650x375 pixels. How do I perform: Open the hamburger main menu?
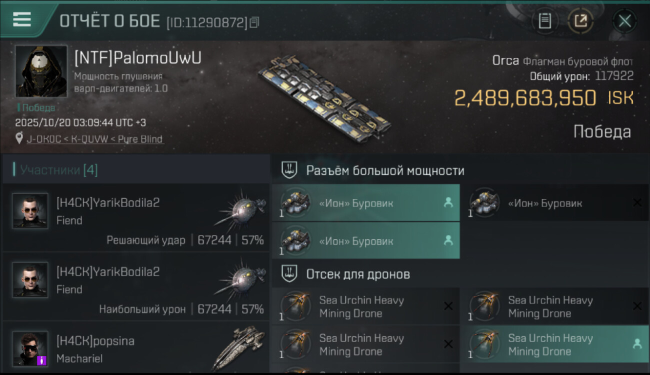coord(22,19)
